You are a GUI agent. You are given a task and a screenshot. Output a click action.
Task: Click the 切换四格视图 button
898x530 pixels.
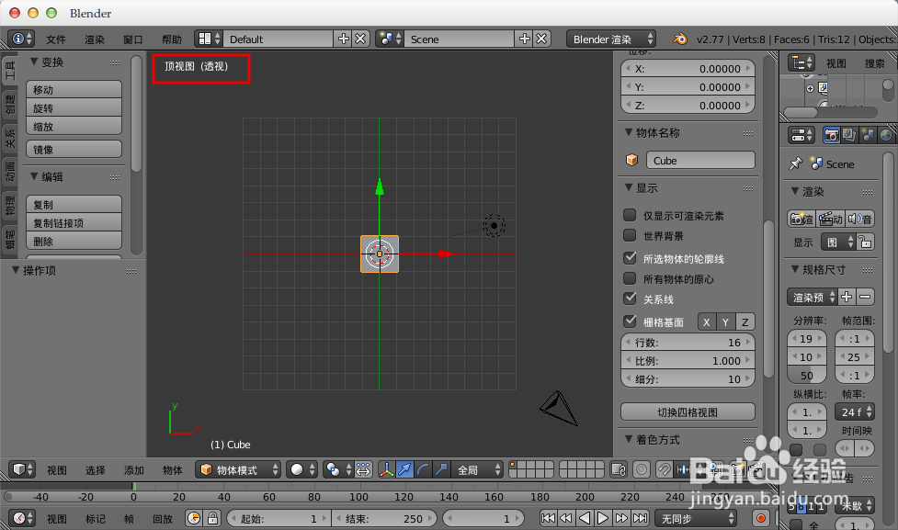[x=688, y=412]
